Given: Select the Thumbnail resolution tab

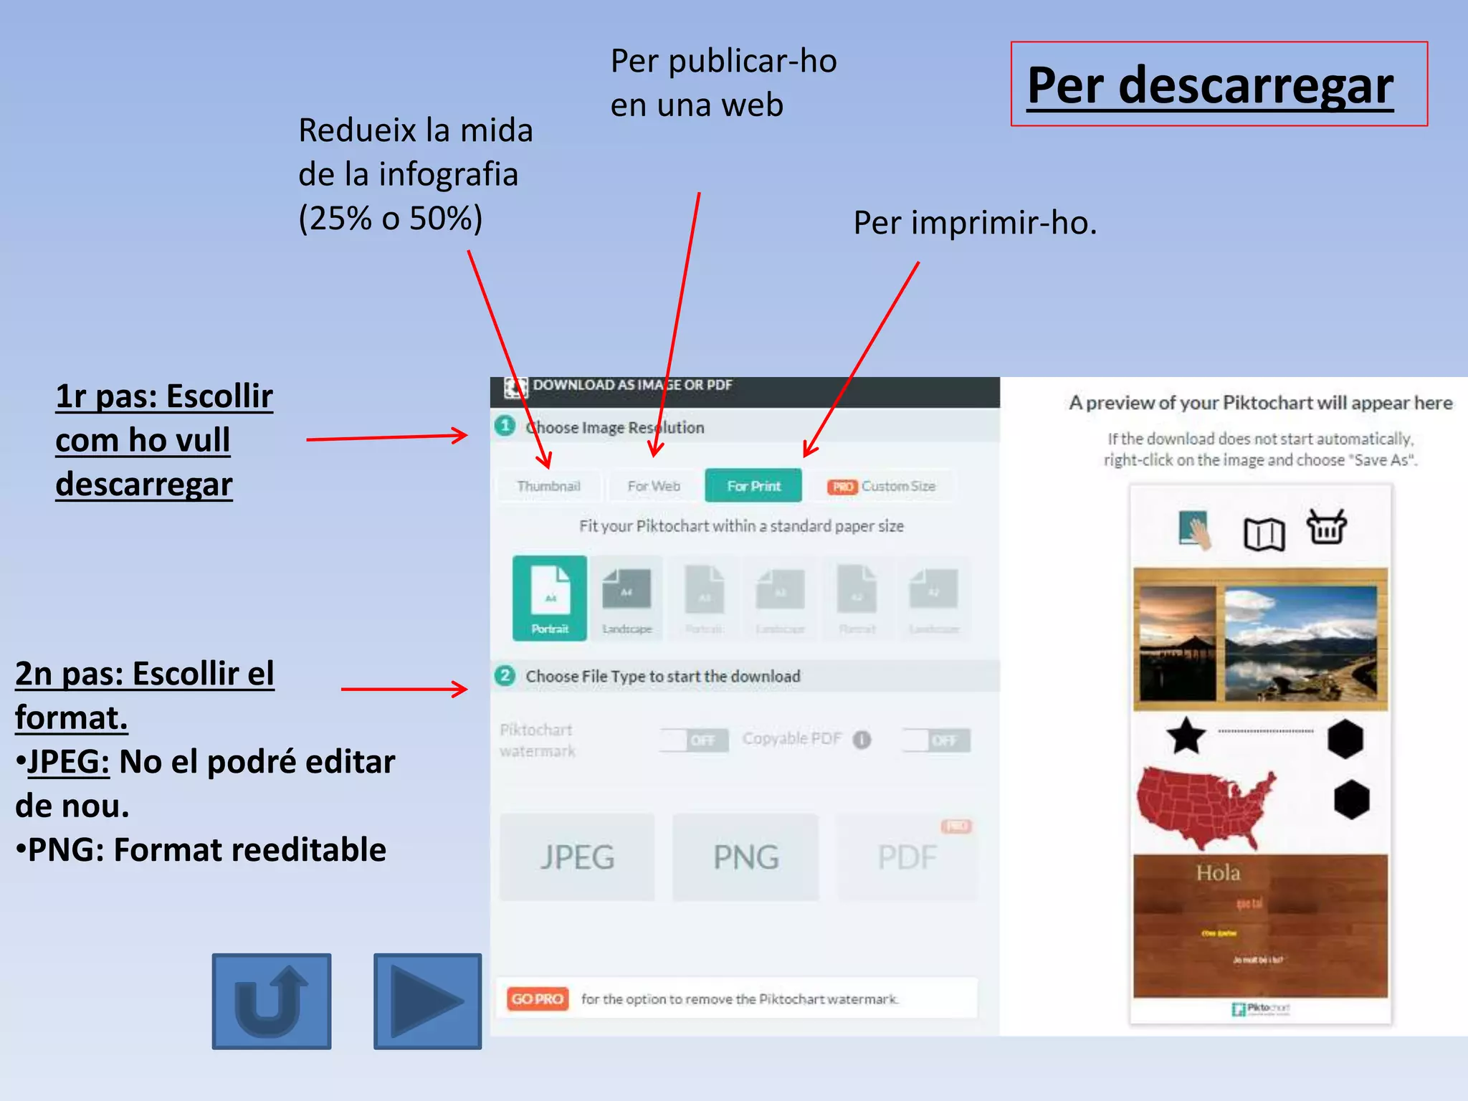Looking at the screenshot, I should click(549, 486).
